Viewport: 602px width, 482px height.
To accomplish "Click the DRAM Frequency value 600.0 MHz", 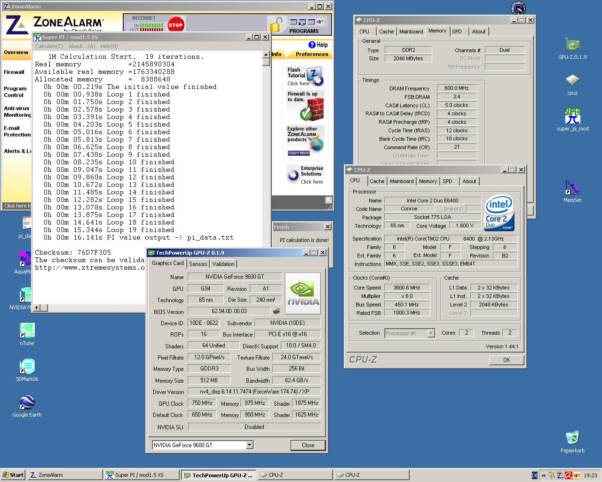I will pos(457,88).
